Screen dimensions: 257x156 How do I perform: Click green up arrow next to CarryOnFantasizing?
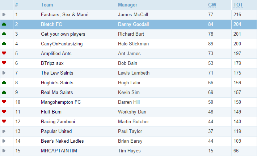(4, 44)
